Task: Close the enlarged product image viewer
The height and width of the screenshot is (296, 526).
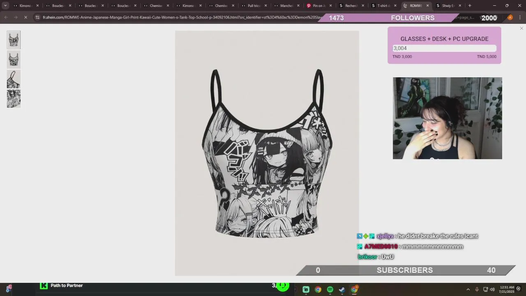Action: tap(521, 28)
